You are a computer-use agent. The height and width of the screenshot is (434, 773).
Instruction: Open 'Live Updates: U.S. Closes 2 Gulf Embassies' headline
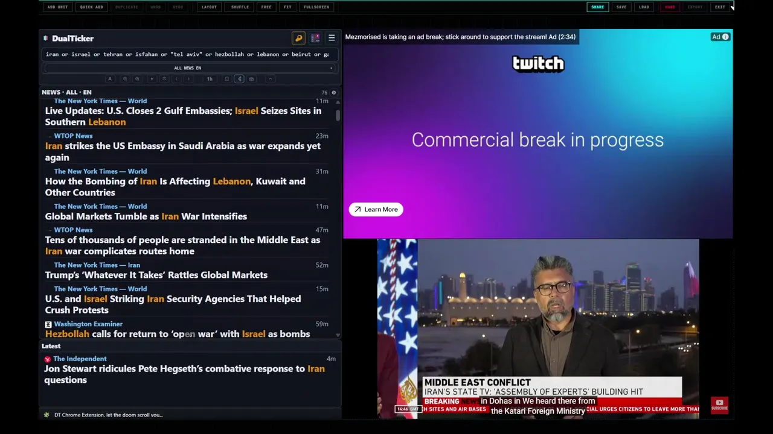(x=183, y=116)
